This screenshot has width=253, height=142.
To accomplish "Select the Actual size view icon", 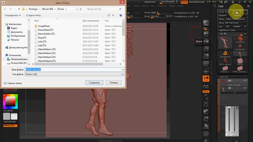I will pyautogui.click(x=206, y=49).
